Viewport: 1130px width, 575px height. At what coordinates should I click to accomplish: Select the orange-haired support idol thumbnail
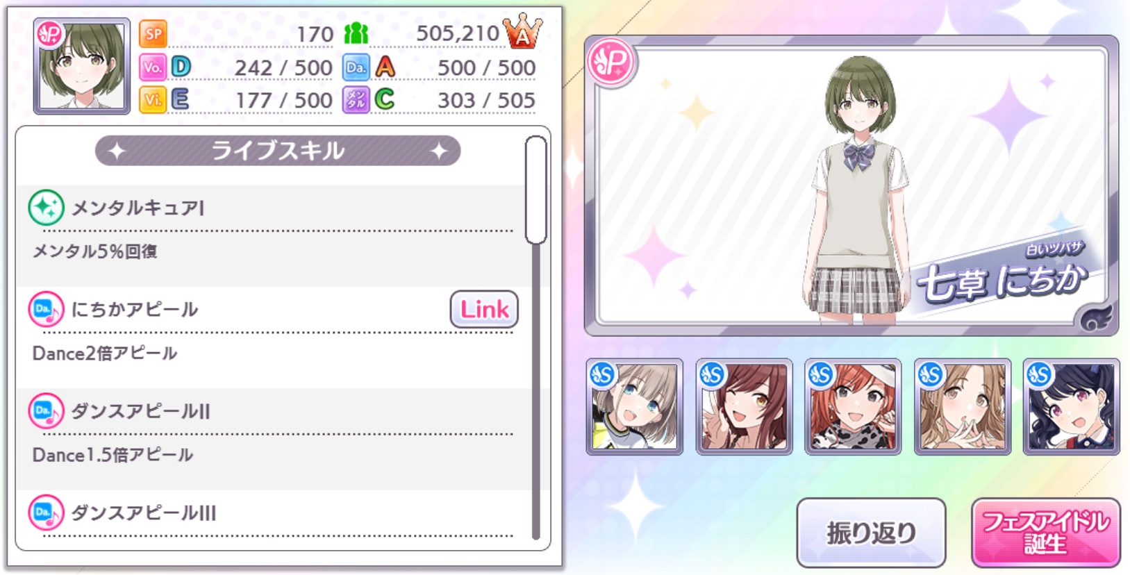pyautogui.click(x=853, y=407)
